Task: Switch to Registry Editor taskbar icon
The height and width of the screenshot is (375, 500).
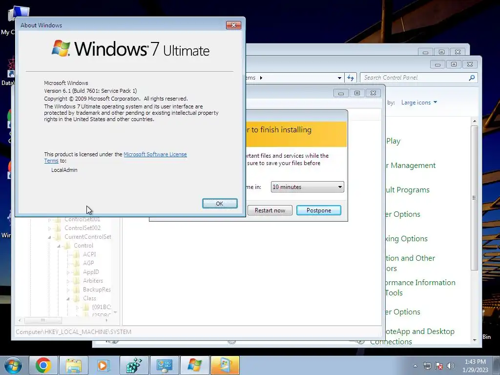Action: [134, 365]
